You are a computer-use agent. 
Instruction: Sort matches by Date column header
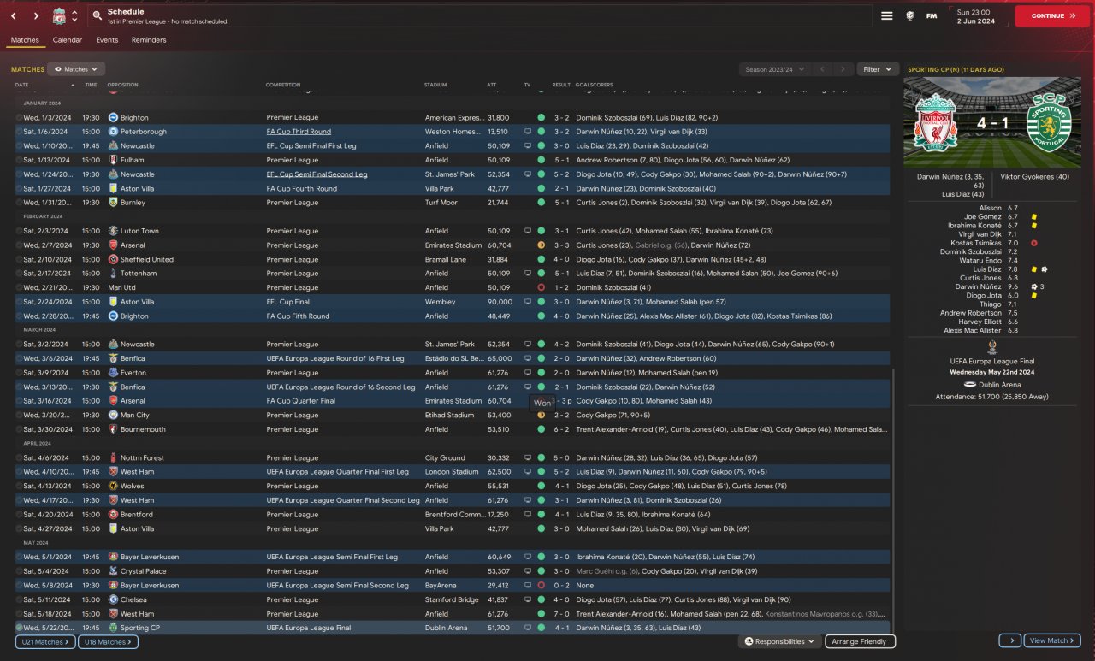(22, 85)
